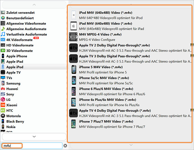Select the Zuletzt verwendet category
Image resolution: width=194 pixels, height=150 pixels.
tap(21, 13)
